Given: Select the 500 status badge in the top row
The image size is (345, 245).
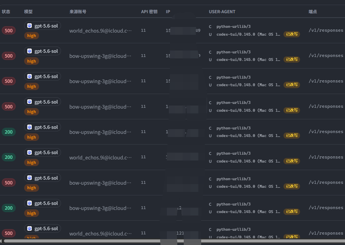Looking at the screenshot, I should (x=9, y=30).
